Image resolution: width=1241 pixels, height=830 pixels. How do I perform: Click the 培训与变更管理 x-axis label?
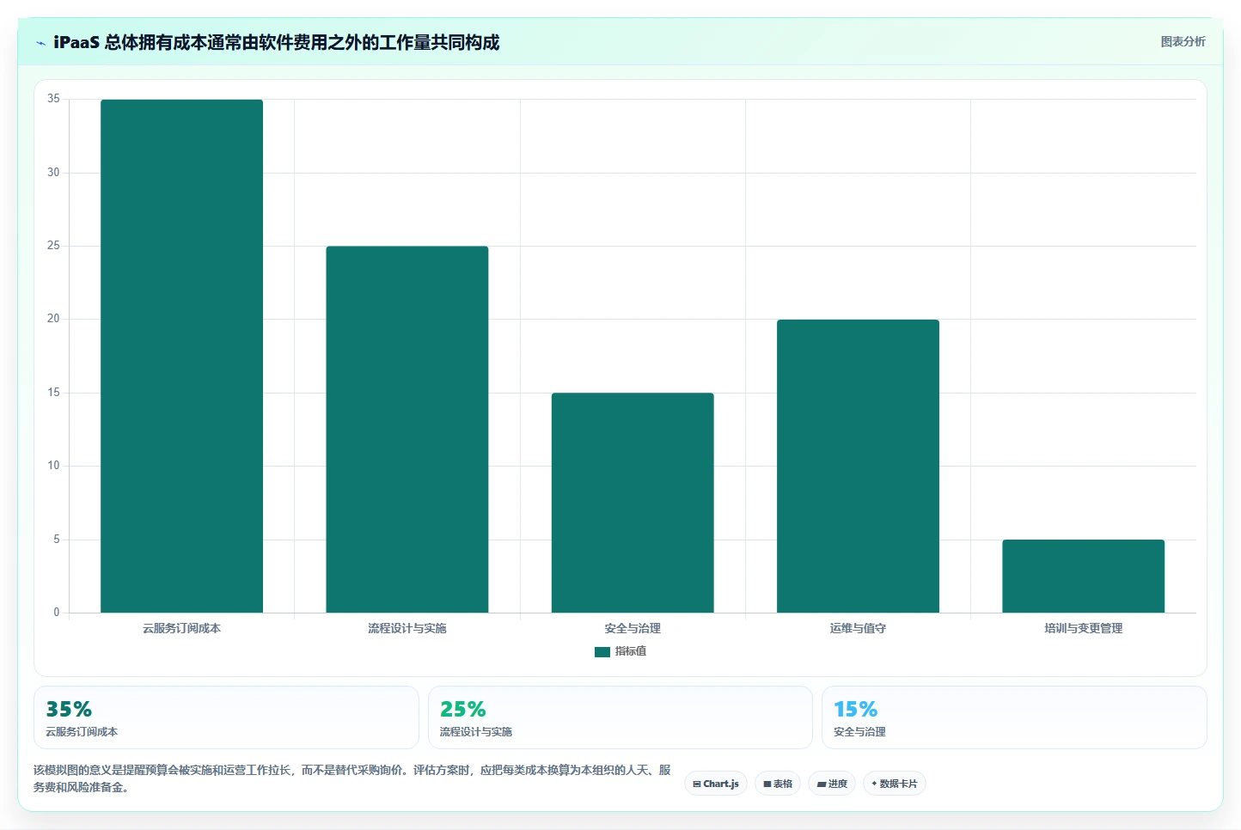(x=1083, y=628)
